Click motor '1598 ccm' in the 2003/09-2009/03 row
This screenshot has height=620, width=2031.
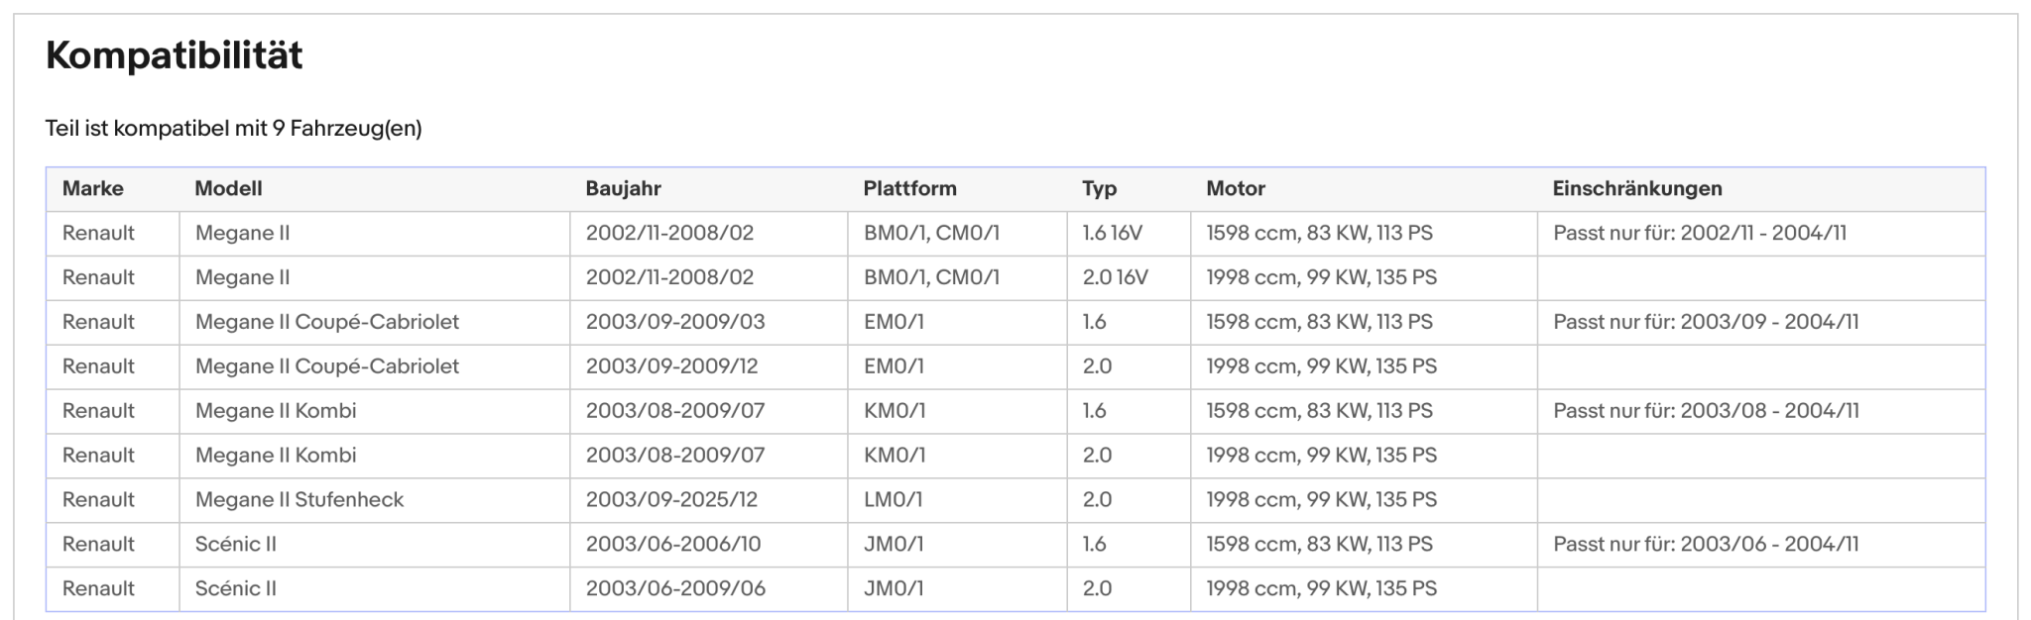point(1320,322)
